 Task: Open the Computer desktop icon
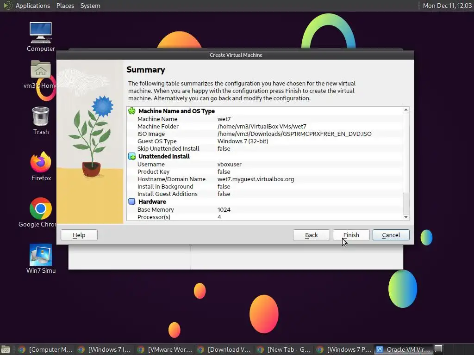[41, 37]
